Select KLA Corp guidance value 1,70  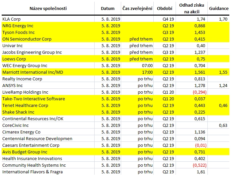point(223,19)
